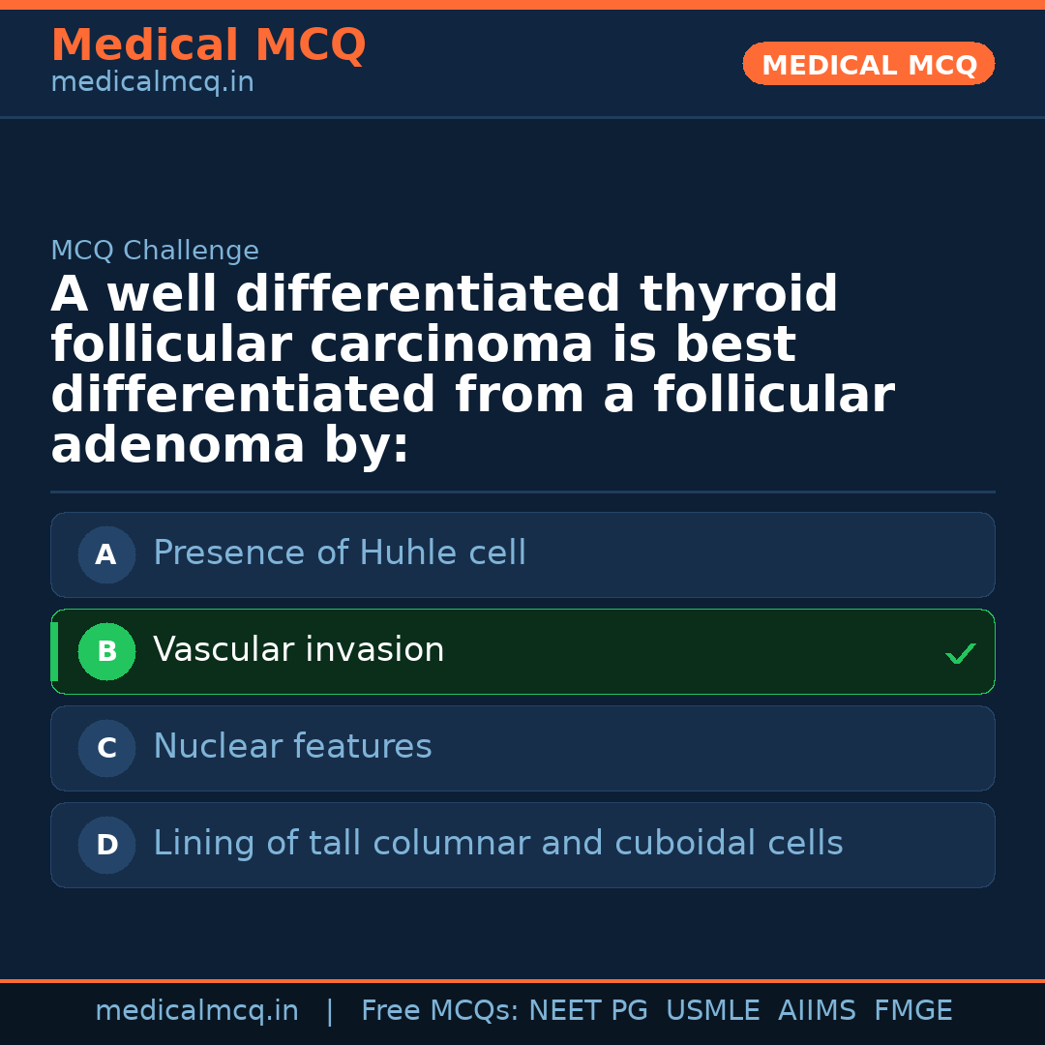Click USMLE in the footer
This screenshot has width=1045, height=1045.
point(712,1011)
